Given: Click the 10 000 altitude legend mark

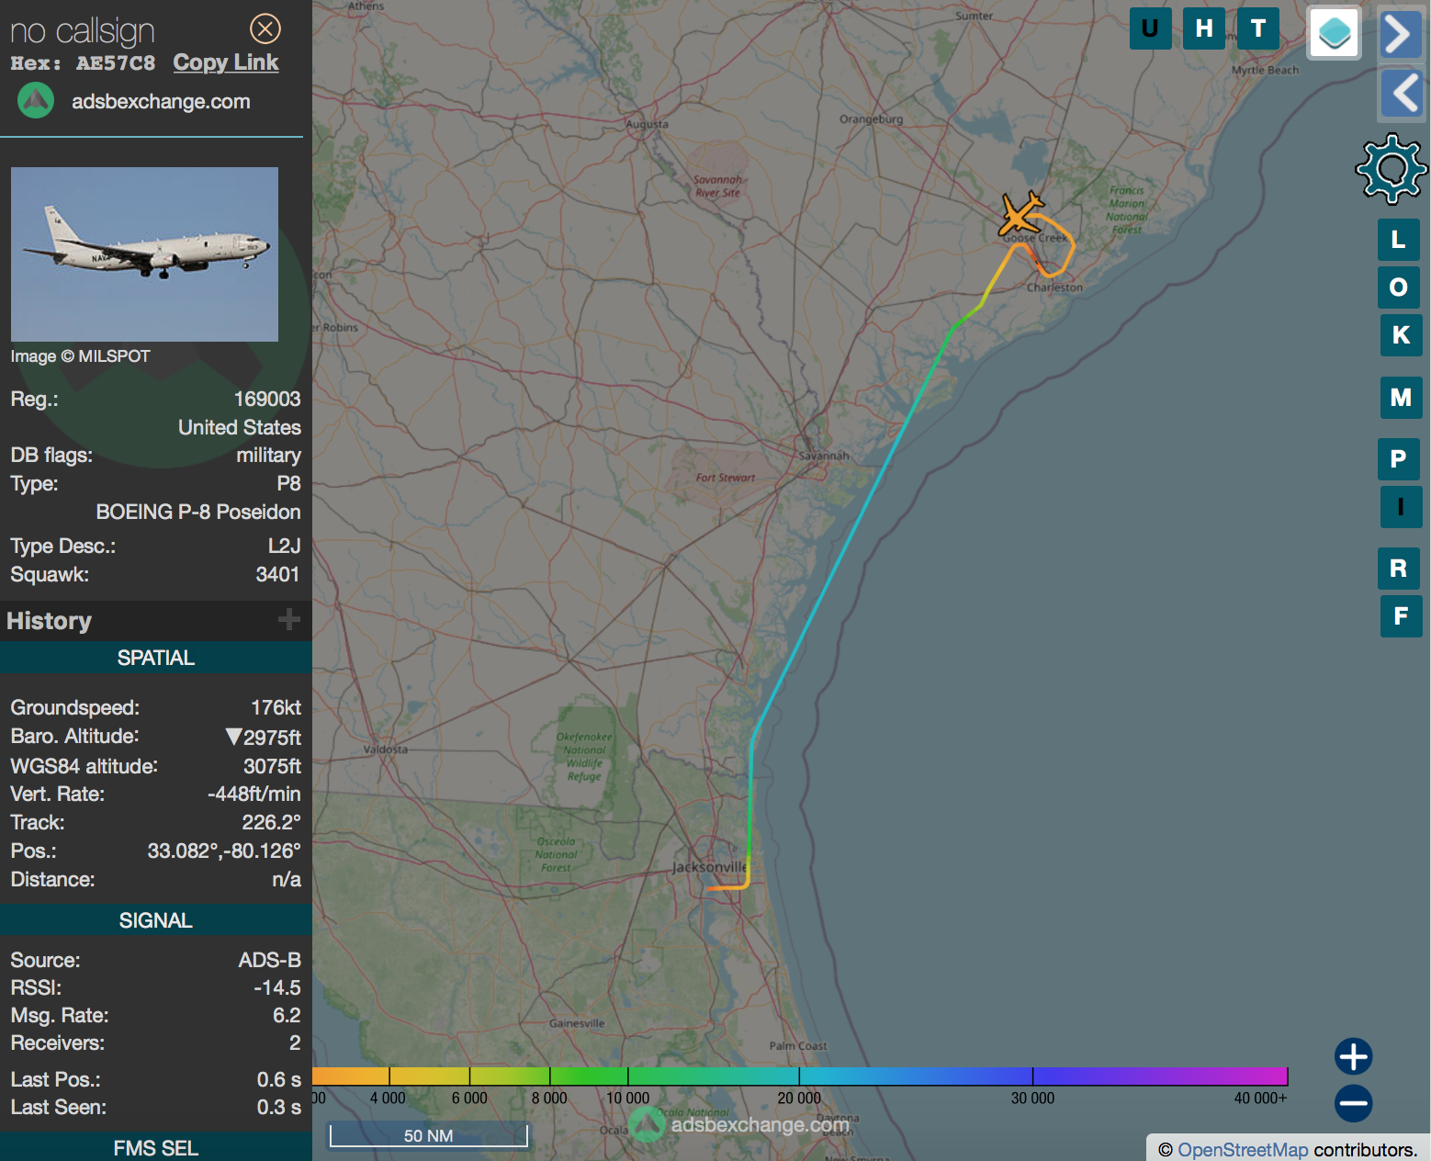Looking at the screenshot, I should point(628,1099).
